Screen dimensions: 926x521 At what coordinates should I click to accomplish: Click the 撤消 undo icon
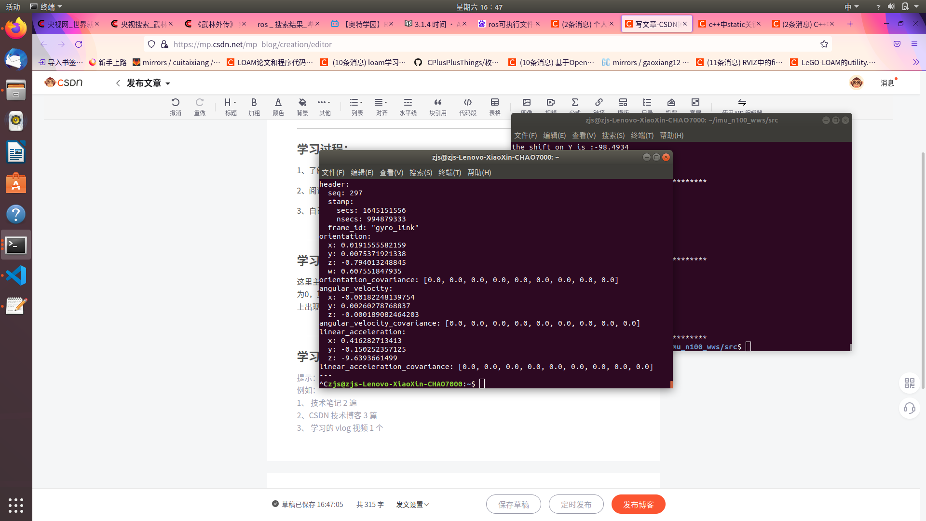point(176,102)
